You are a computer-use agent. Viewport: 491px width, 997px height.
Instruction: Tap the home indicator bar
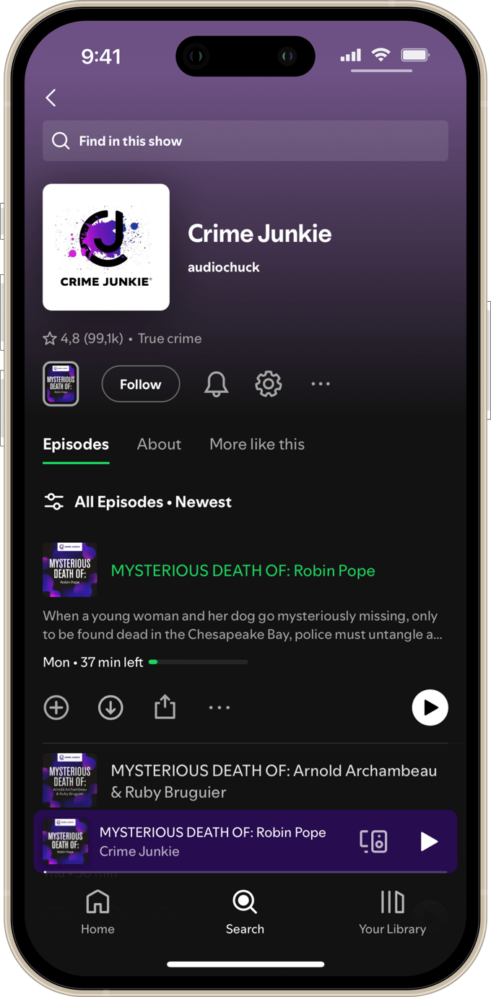tap(245, 964)
